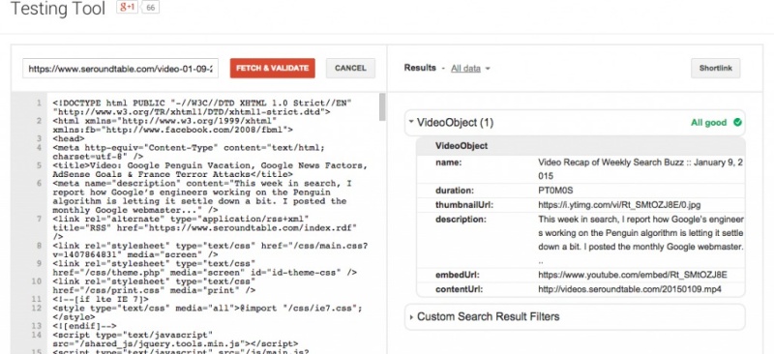
Task: Click the green All good checkmark icon
Action: click(x=737, y=123)
